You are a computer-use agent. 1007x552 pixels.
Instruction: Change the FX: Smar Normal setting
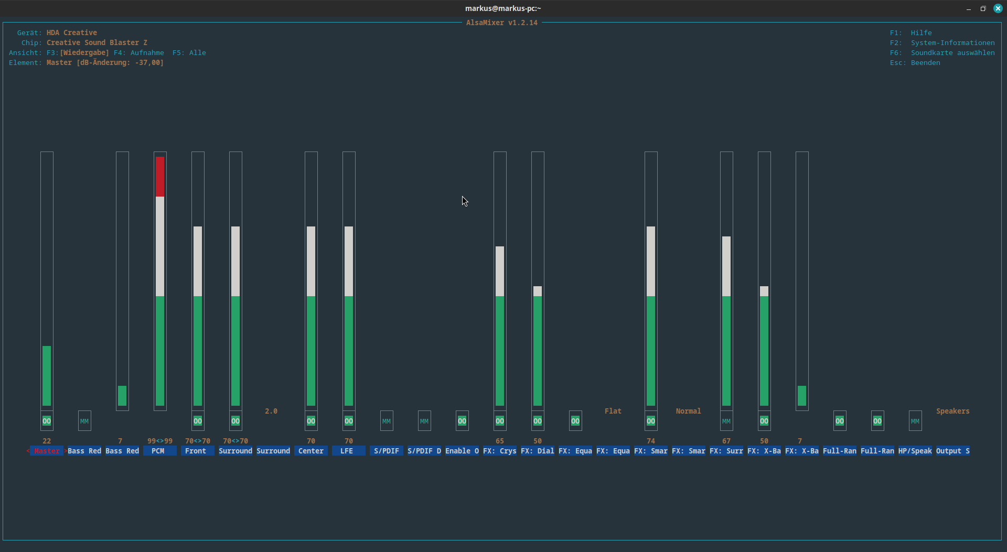[689, 411]
